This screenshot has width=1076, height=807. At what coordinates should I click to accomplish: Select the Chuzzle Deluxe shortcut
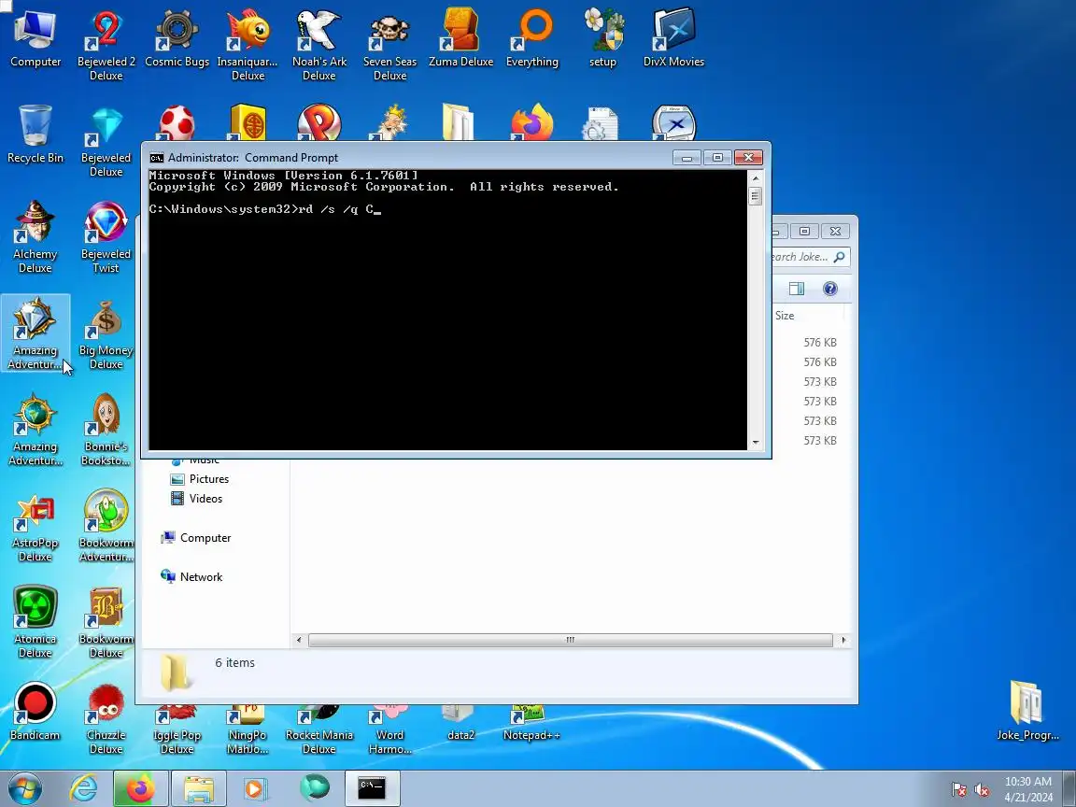pos(106,717)
